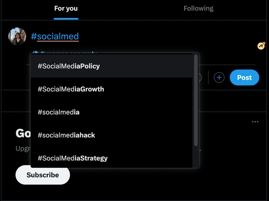Choose #SocialMediaGrowth from suggestions
Image resolution: width=269 pixels, height=201 pixels.
[111, 89]
